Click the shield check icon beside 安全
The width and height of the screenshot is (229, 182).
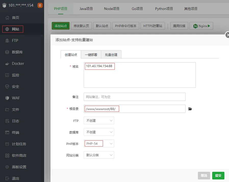click(7, 87)
